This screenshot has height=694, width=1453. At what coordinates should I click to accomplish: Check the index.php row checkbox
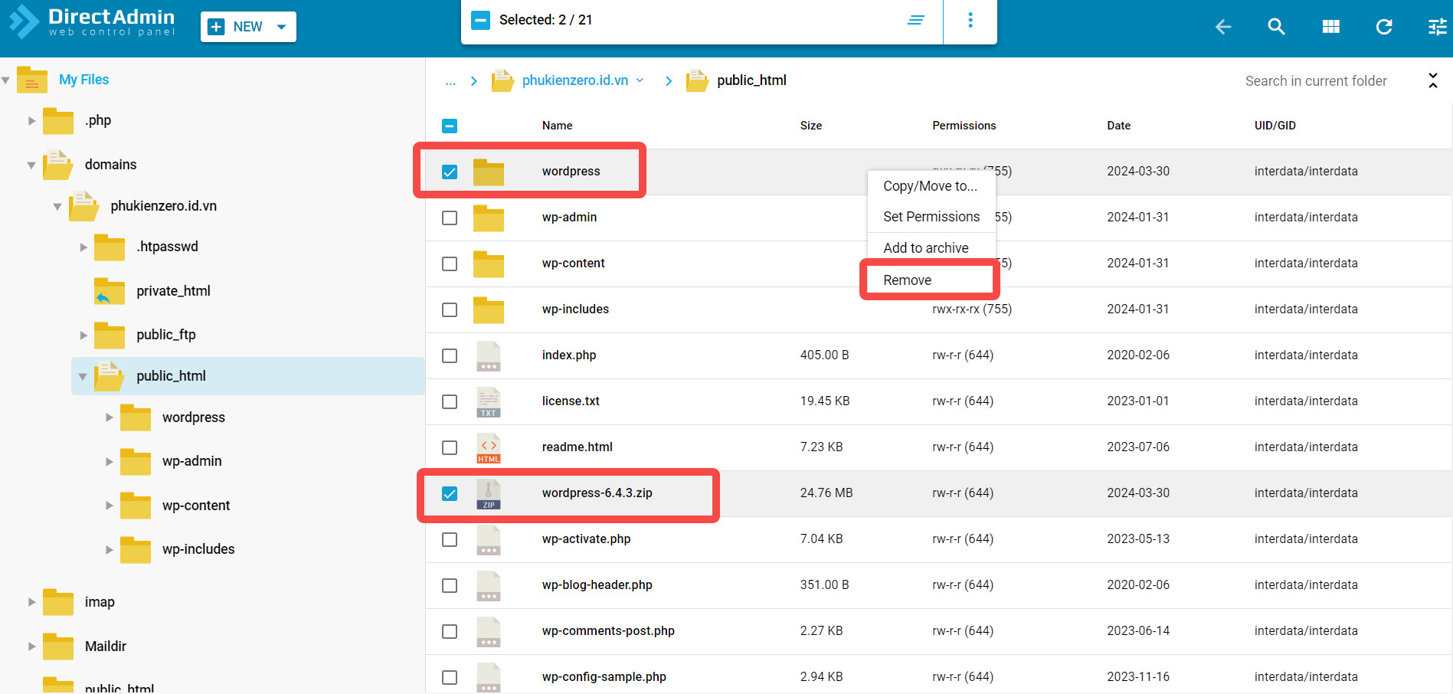450,355
